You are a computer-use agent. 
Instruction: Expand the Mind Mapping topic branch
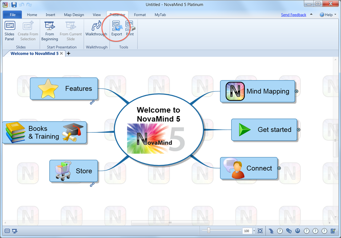coord(296,91)
